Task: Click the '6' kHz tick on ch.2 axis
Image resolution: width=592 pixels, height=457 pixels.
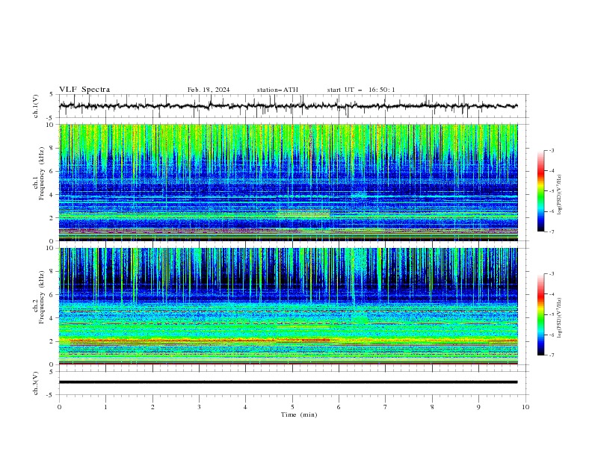Action: pyautogui.click(x=52, y=294)
